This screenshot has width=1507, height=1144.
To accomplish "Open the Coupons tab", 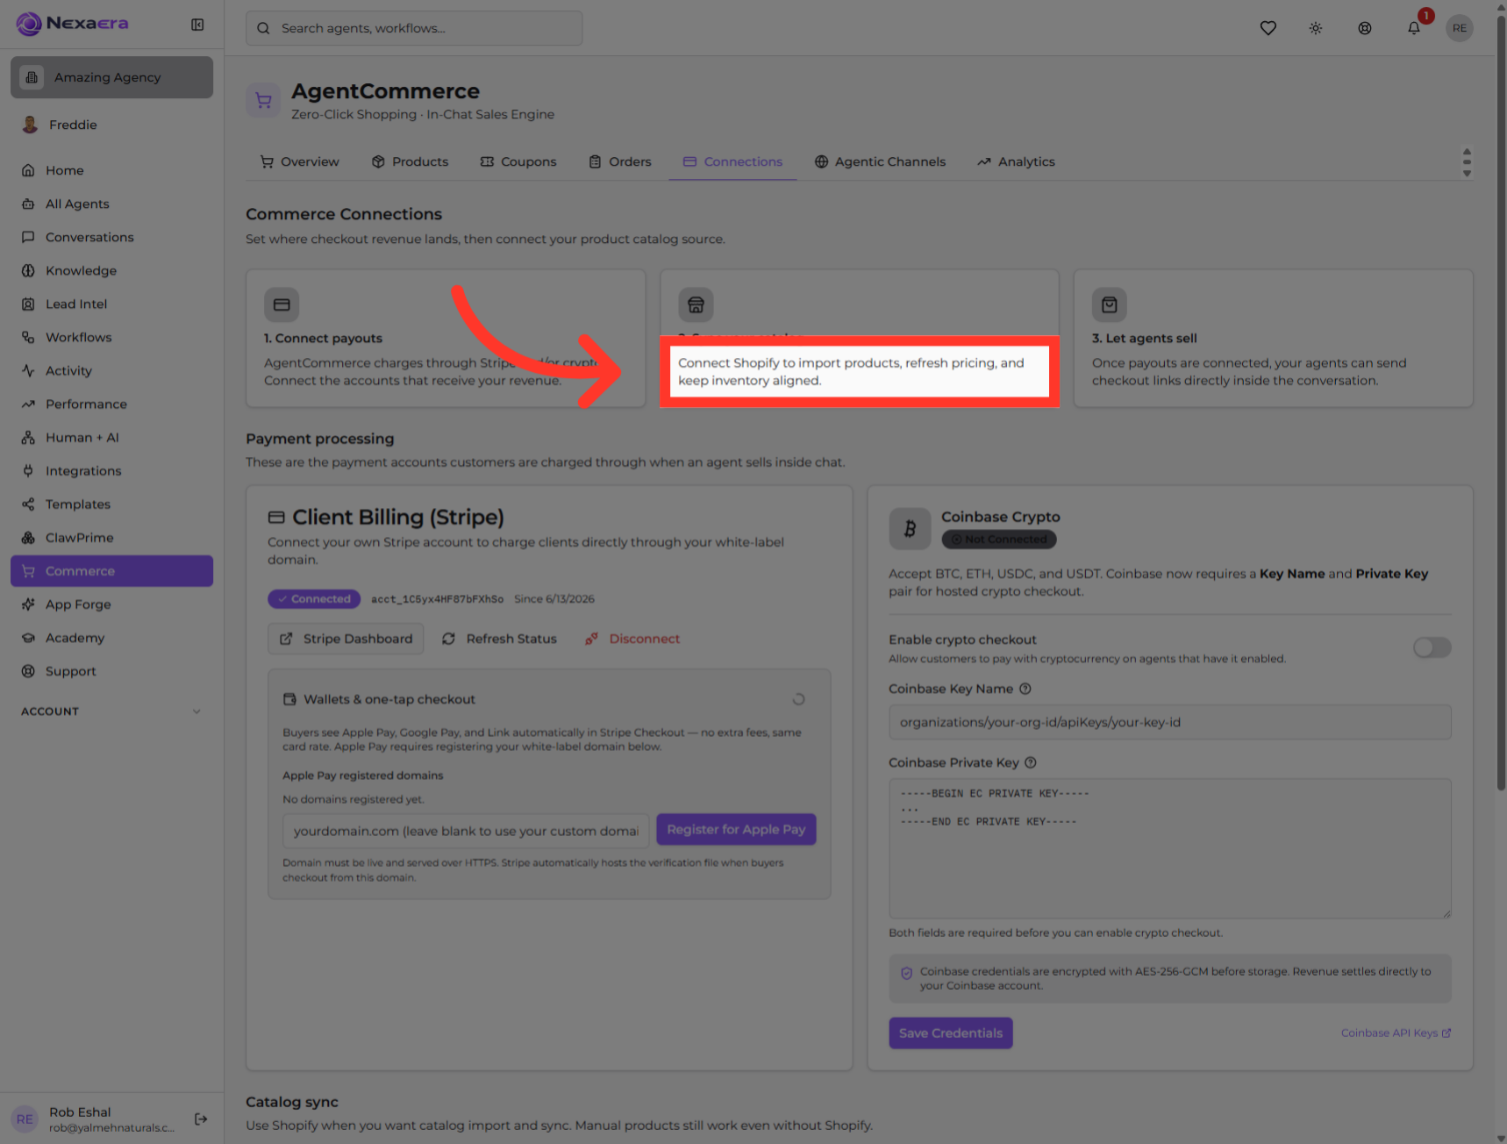I will [x=518, y=161].
